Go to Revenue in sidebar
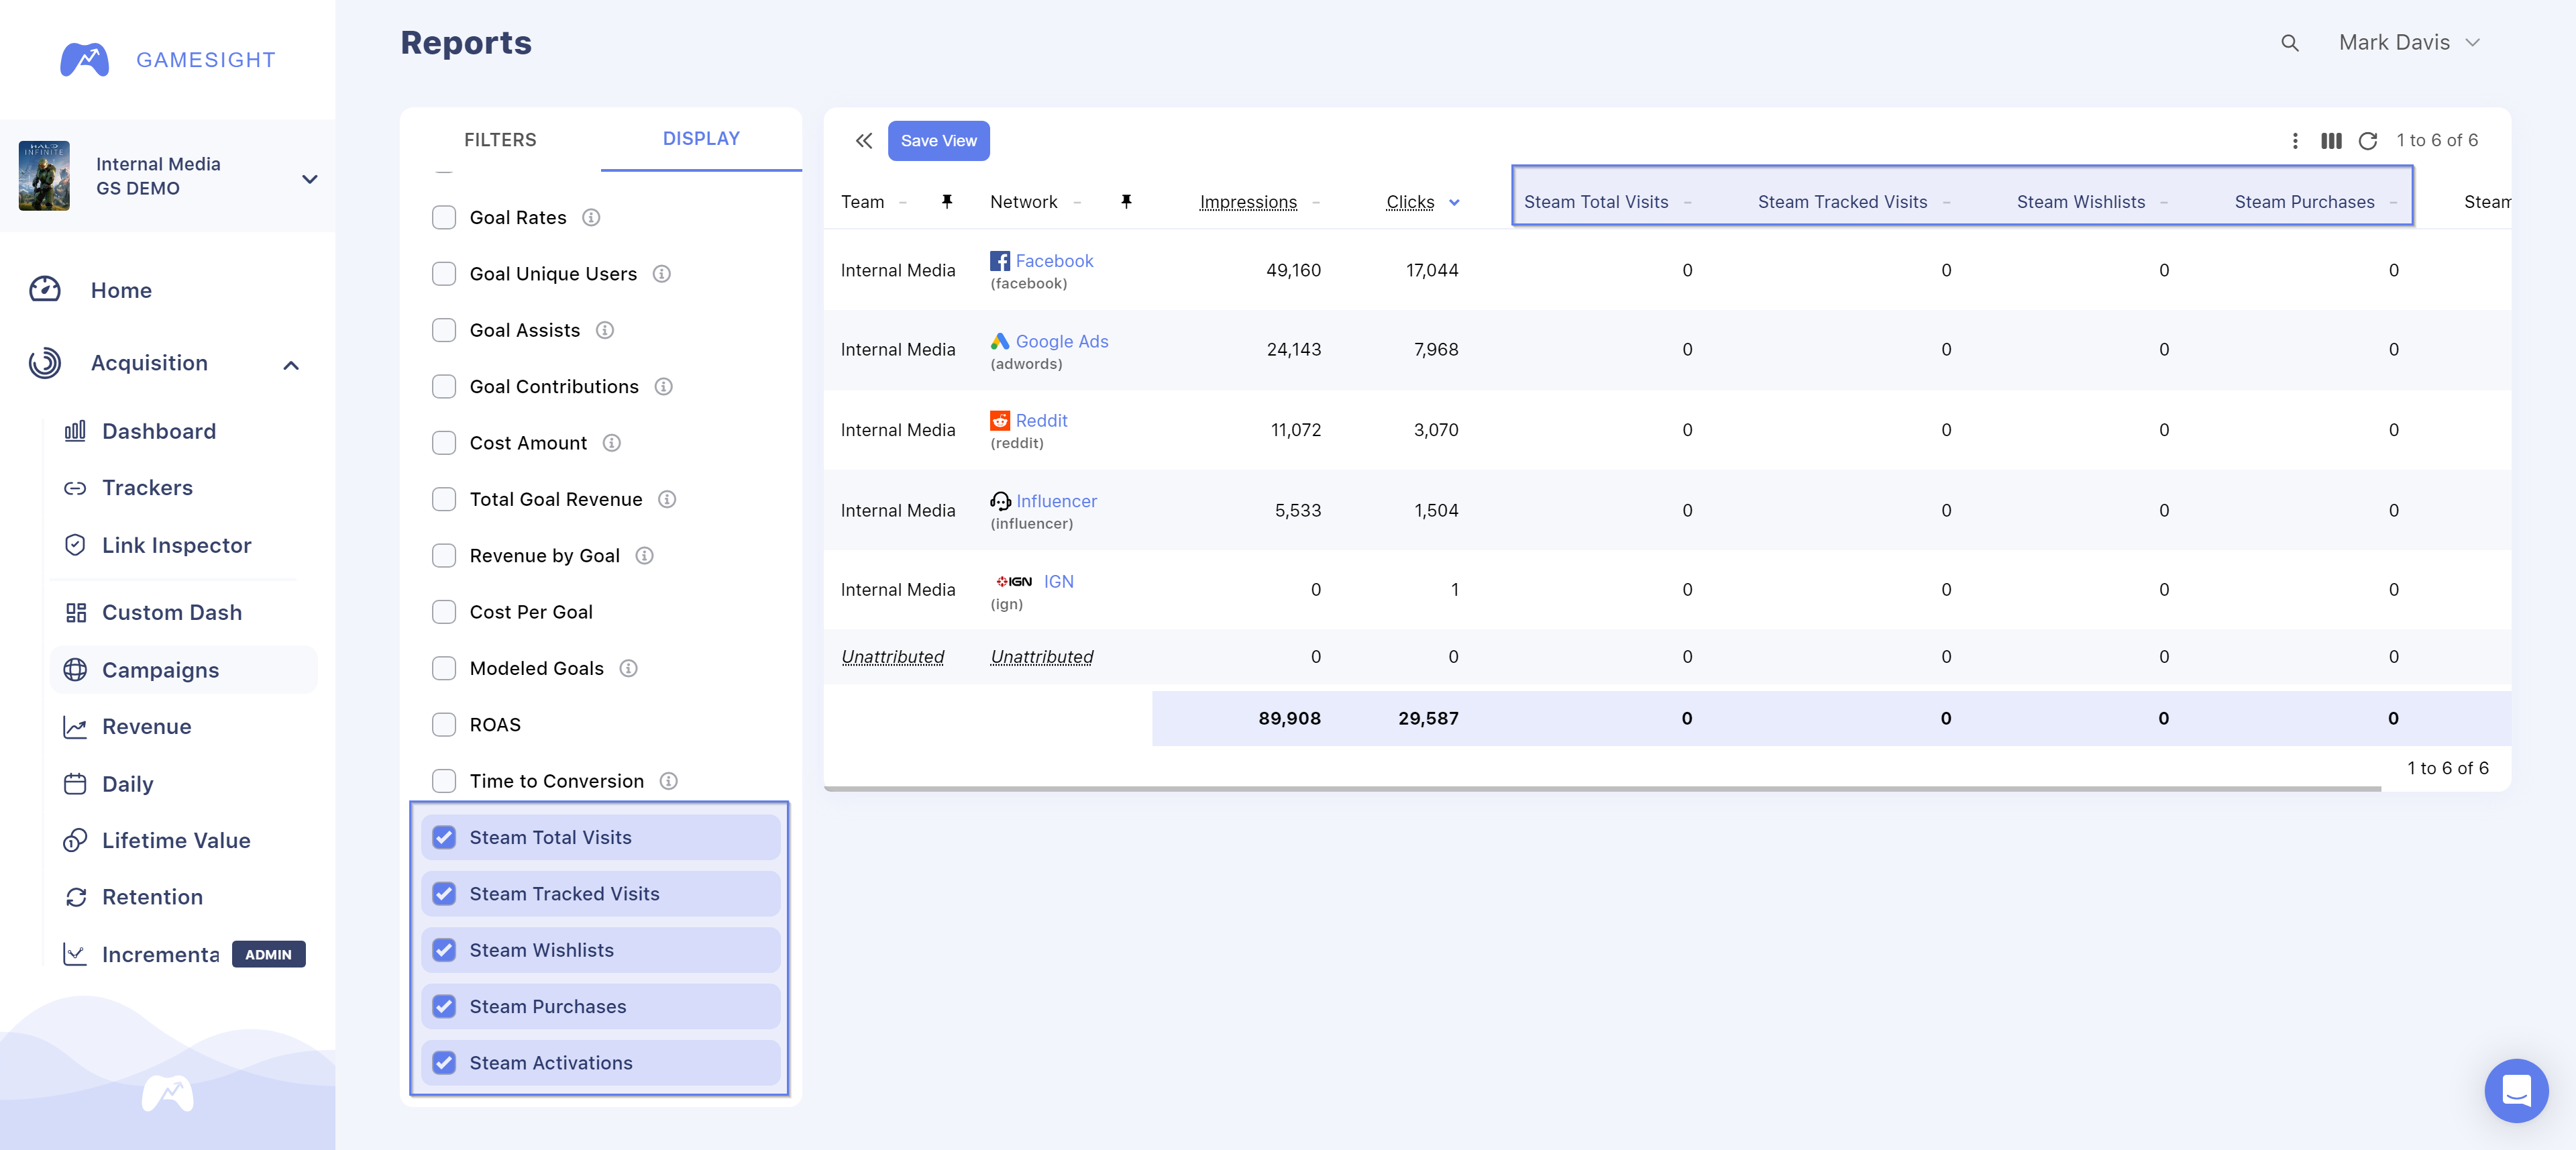Viewport: 2576px width, 1150px height. click(x=146, y=727)
